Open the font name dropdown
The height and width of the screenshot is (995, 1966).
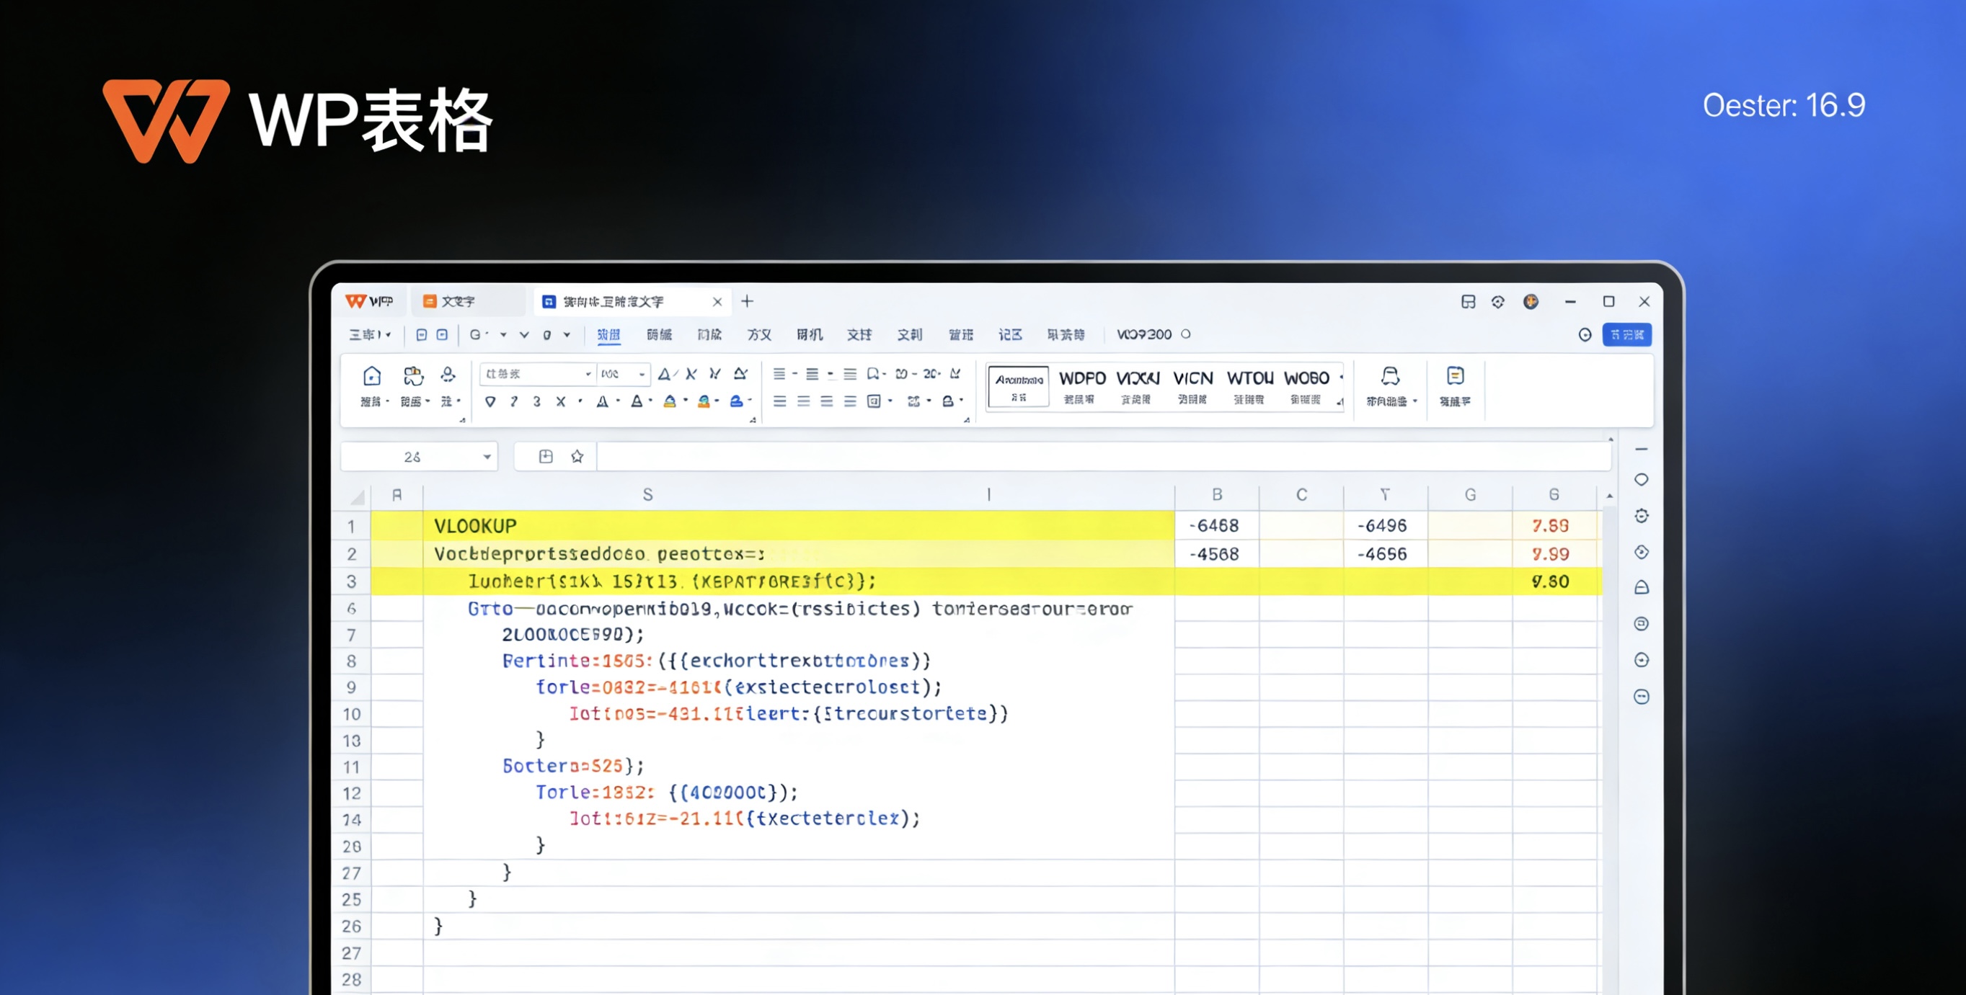pos(588,375)
